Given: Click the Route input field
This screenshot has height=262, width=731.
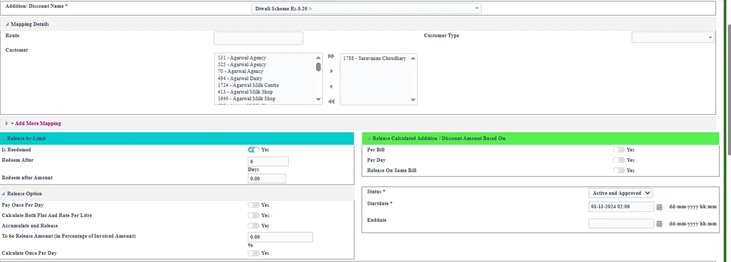Looking at the screenshot, I should [258, 38].
